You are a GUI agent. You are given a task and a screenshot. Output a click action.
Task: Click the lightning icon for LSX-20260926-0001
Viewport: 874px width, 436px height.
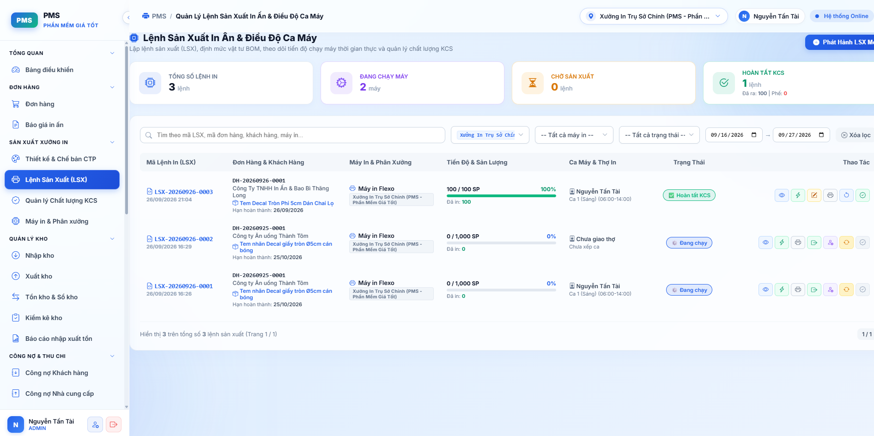coord(782,290)
